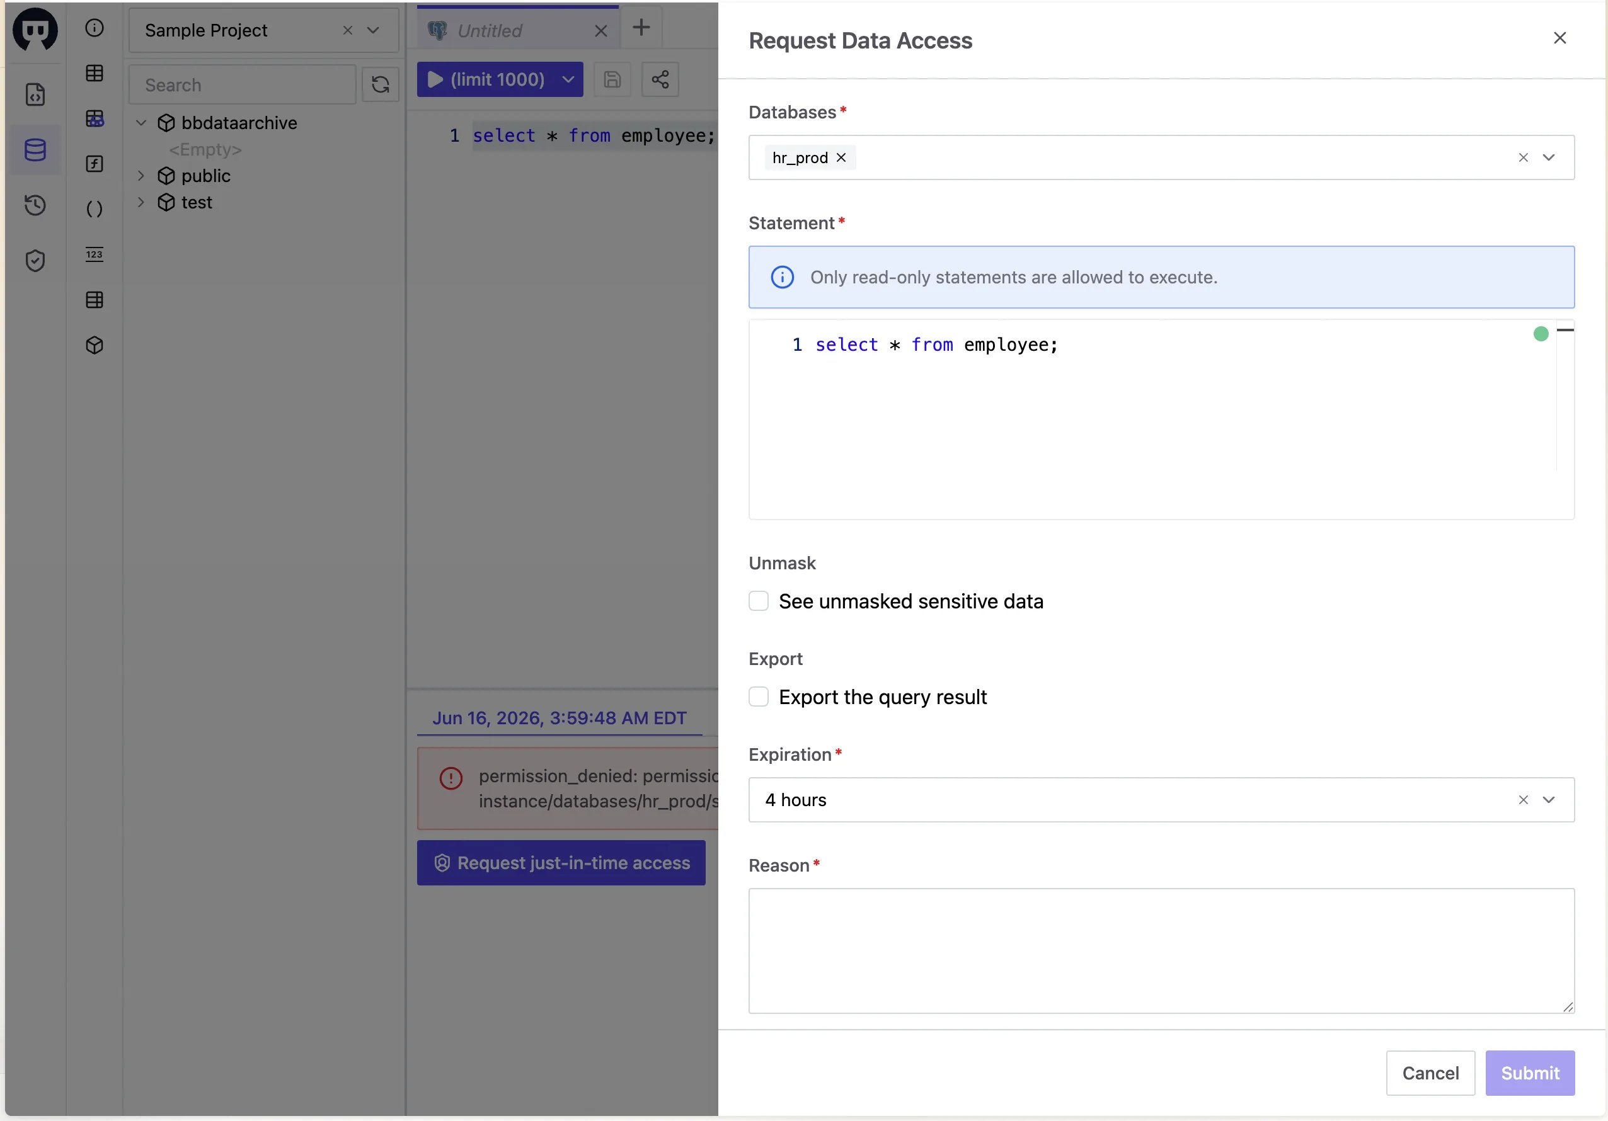Click Request just-in-time access
The width and height of the screenshot is (1608, 1121).
[x=561, y=863]
